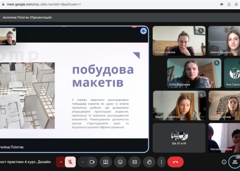Open meeting details info icon
Image resolution: width=240 pixels, height=171 pixels.
click(224, 162)
